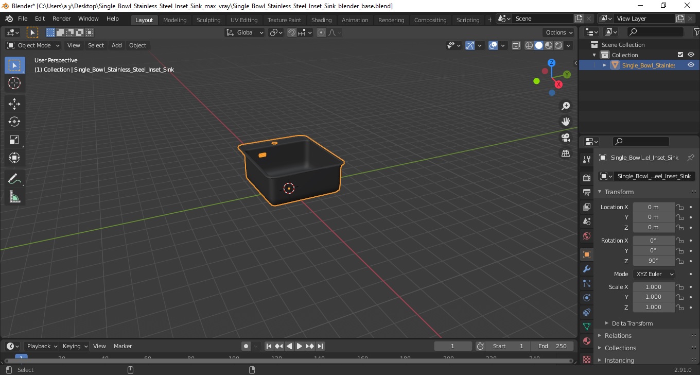Lock Location X with padlock icon
This screenshot has width=700, height=375.
[680, 207]
